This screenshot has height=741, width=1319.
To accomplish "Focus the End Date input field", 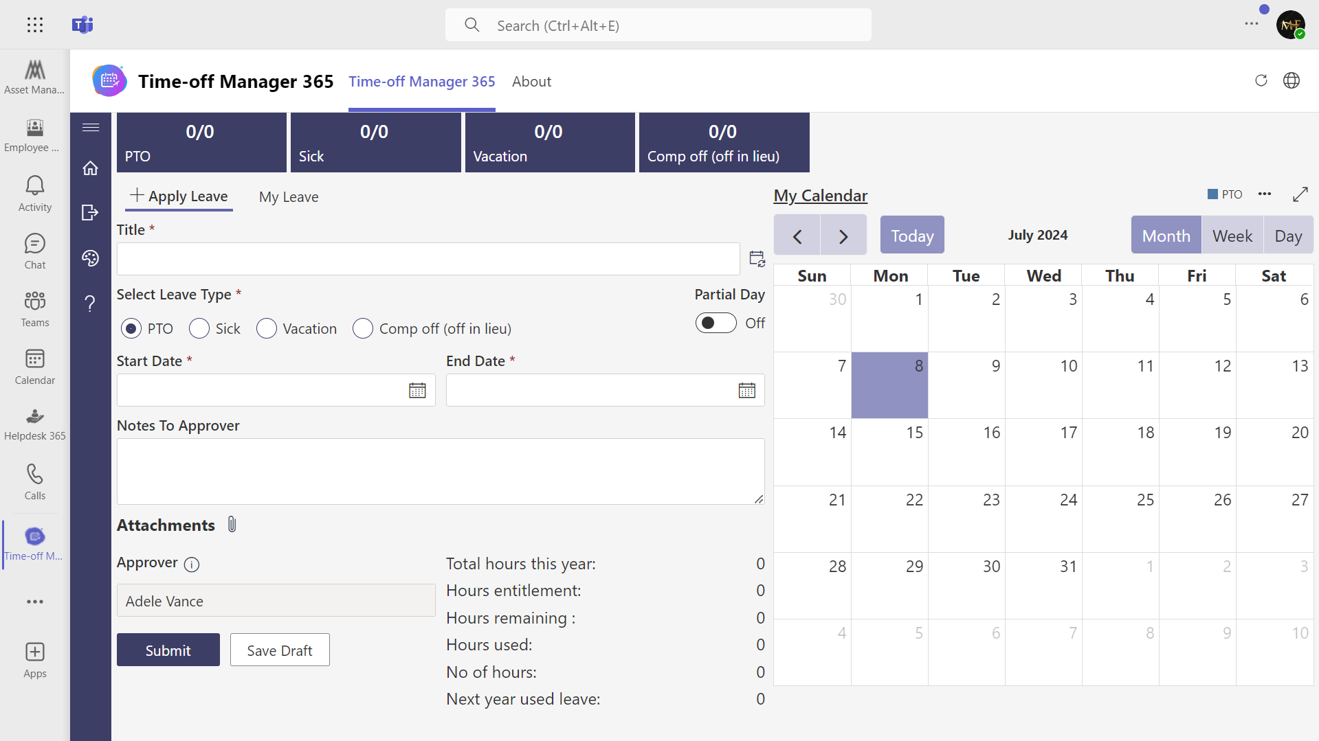I will click(x=606, y=390).
